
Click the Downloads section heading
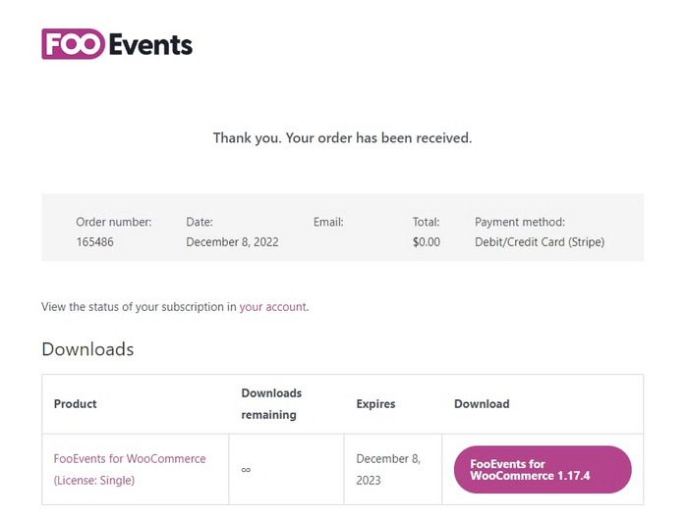click(87, 349)
